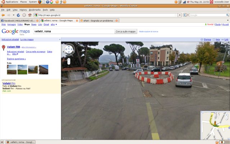Open the Bookmarks menu

34,10
